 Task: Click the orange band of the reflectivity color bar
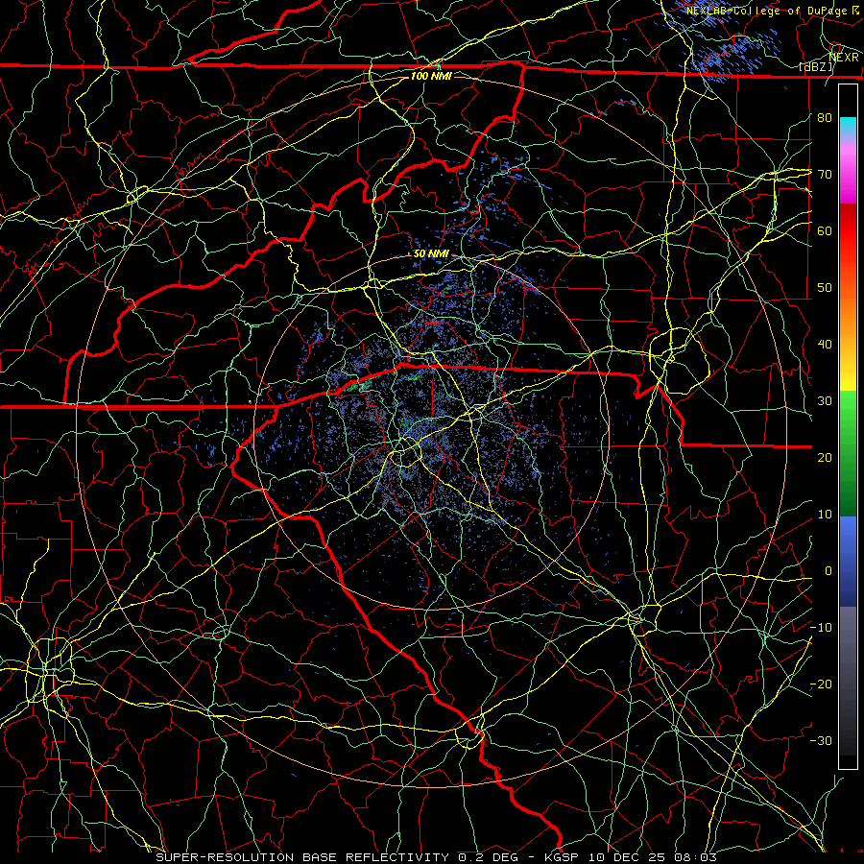click(848, 311)
